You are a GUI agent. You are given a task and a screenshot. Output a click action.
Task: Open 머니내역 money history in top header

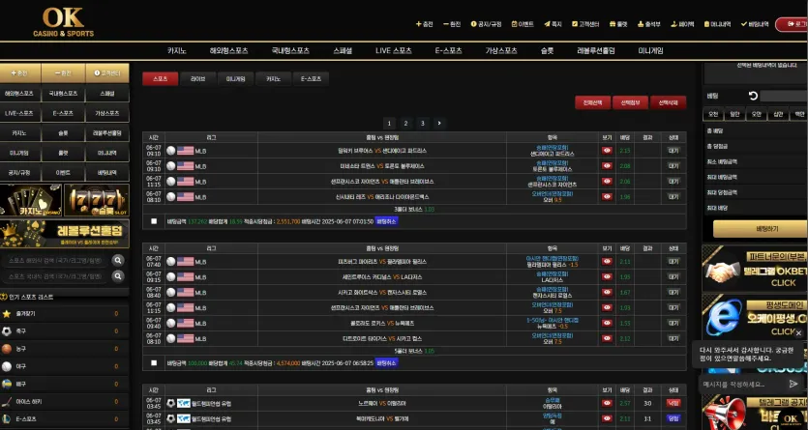[717, 24]
